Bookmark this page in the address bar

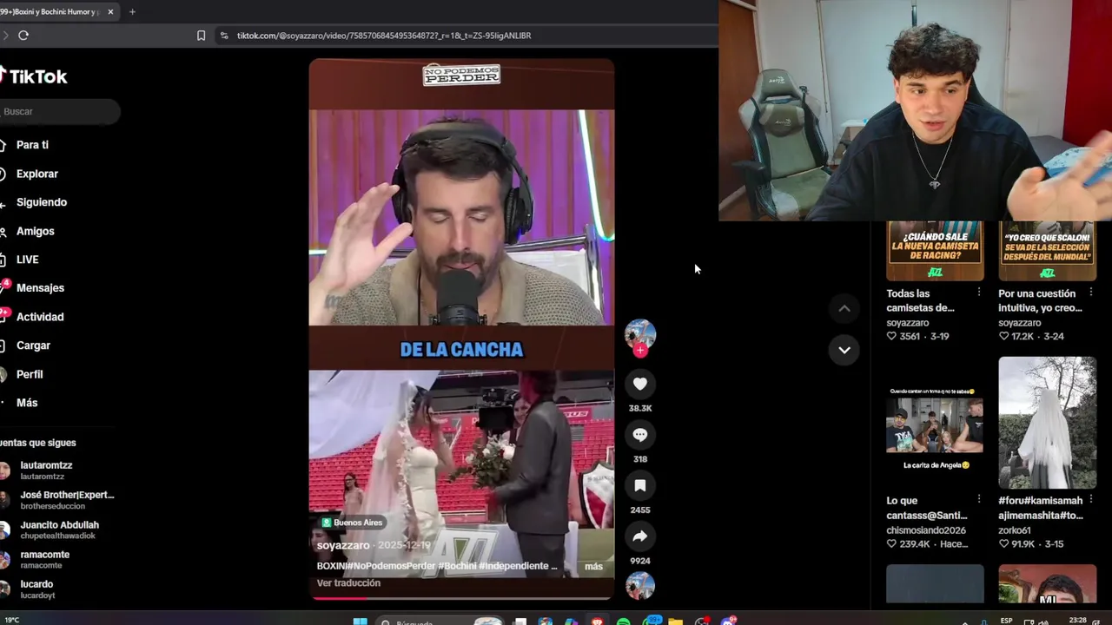coord(201,36)
